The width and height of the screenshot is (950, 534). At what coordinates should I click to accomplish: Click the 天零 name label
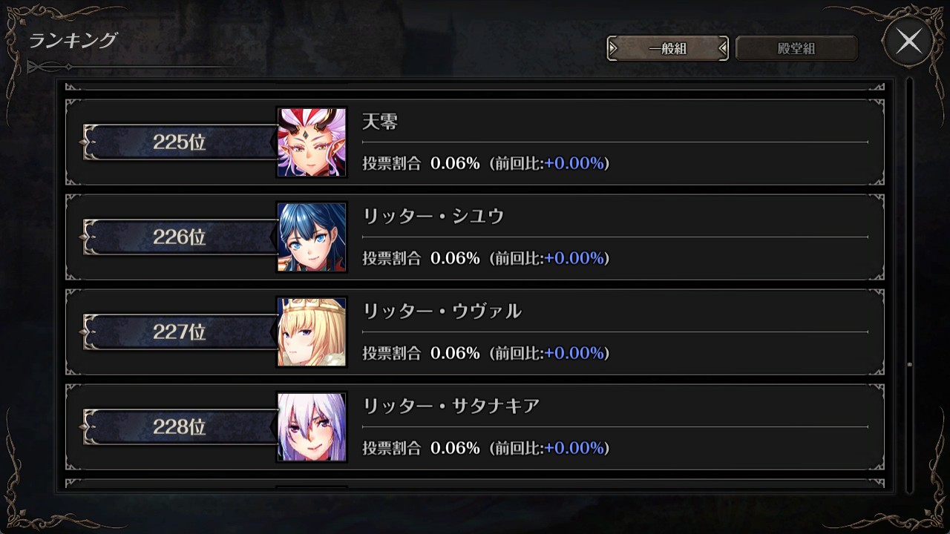(x=380, y=122)
